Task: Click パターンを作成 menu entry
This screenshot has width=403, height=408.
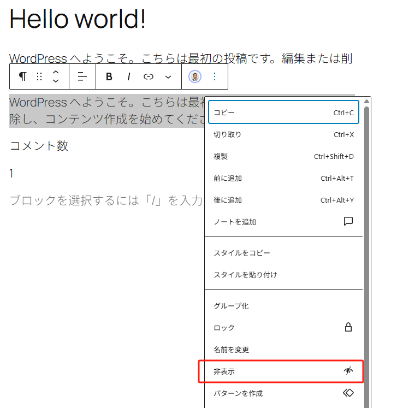Action: (283, 393)
